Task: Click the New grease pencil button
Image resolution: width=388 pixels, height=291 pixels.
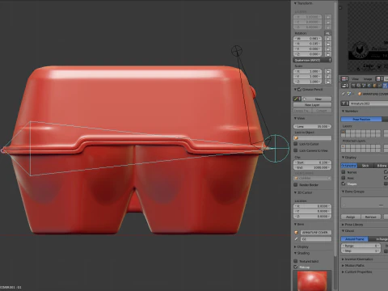Action: (318, 99)
